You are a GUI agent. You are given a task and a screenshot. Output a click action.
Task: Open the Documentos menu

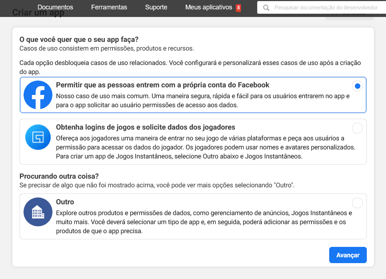[55, 7]
